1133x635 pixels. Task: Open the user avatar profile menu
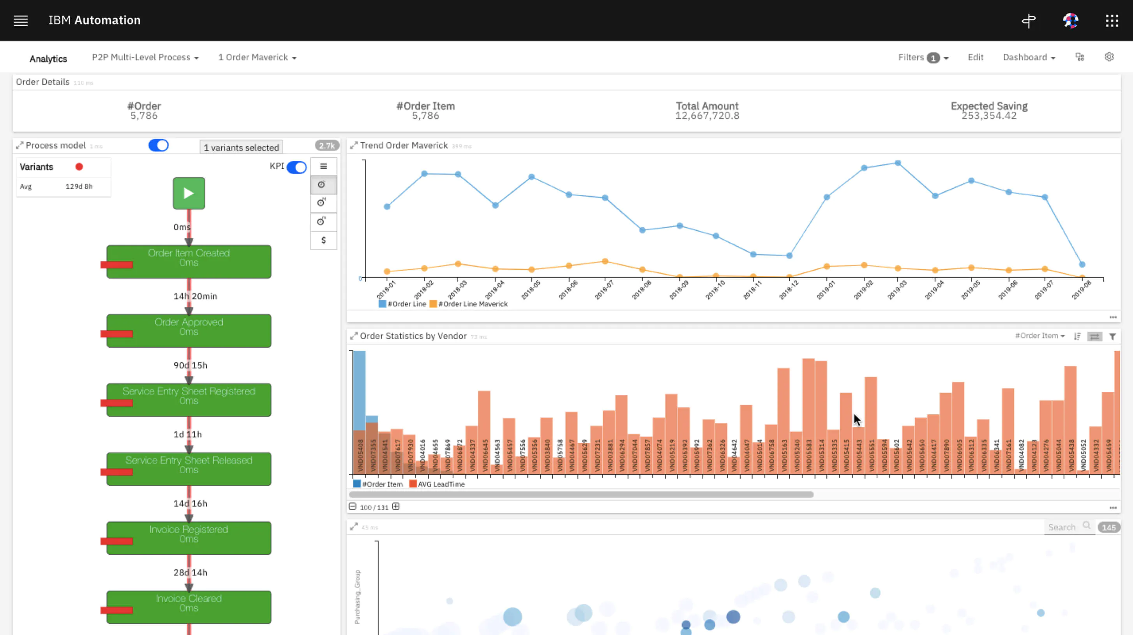pos(1070,20)
